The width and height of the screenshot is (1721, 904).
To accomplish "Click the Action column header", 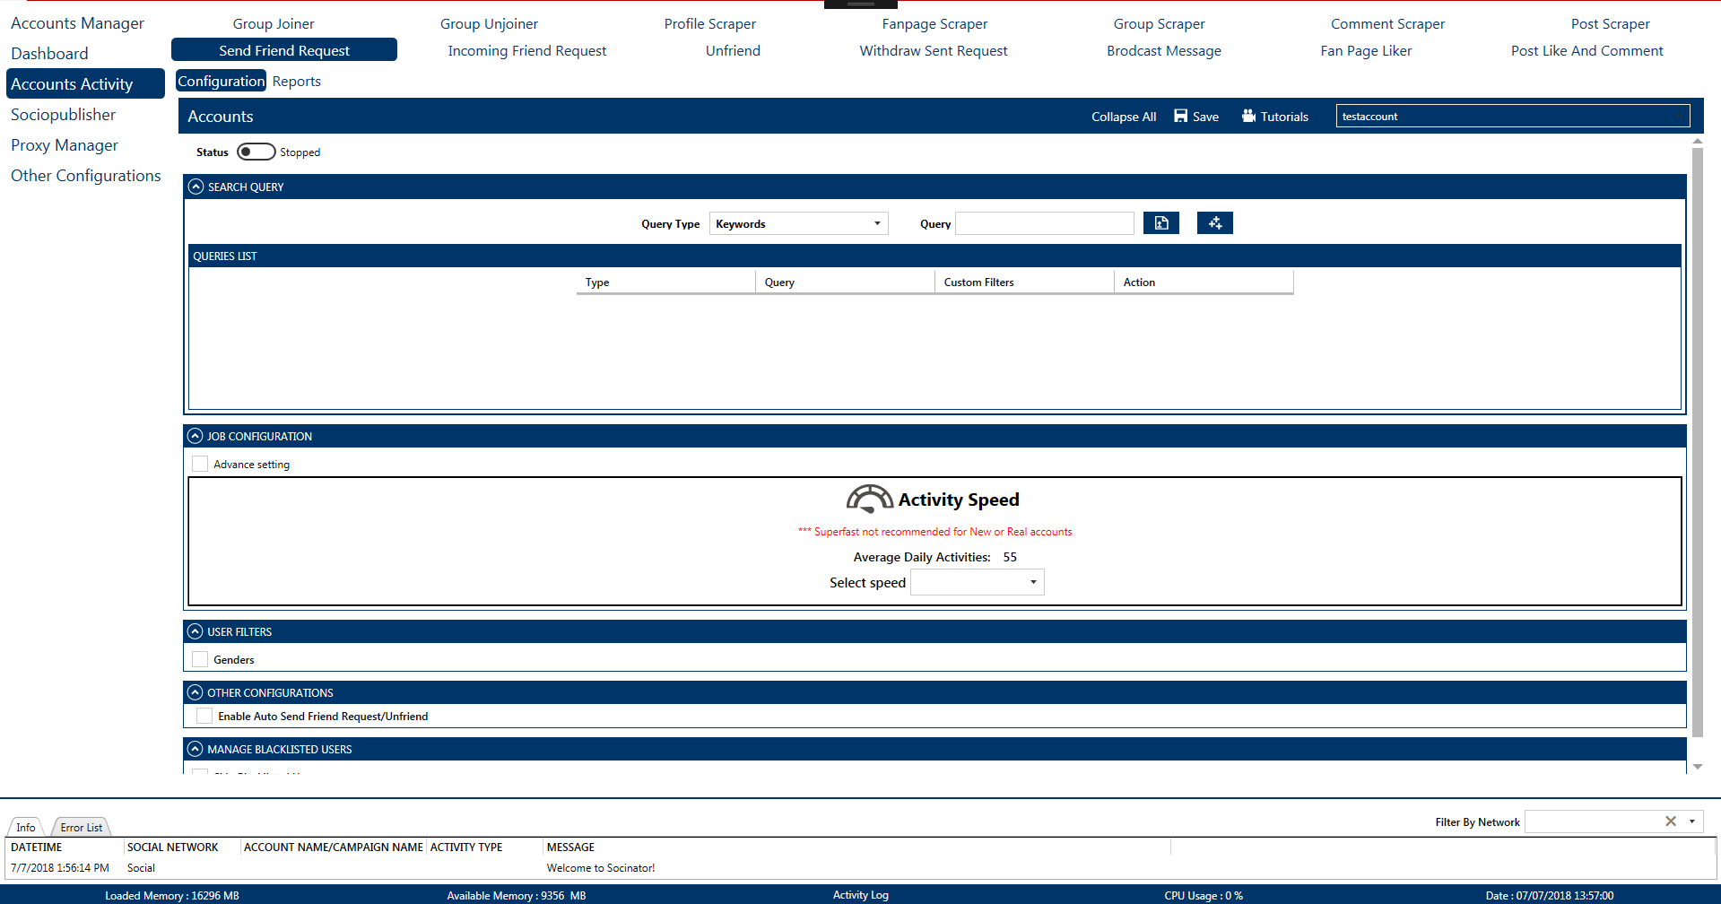I will [1204, 282].
